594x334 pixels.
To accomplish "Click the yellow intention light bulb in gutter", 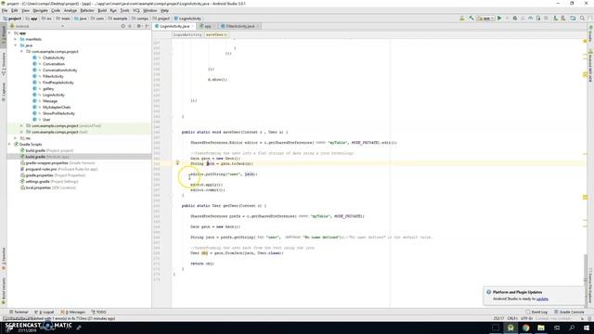I will (x=177, y=163).
